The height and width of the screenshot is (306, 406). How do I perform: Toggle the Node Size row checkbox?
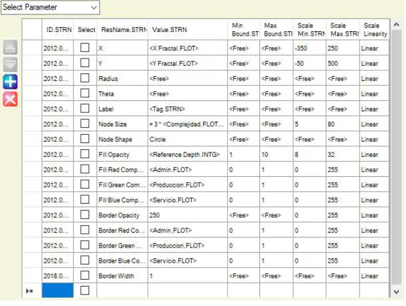click(85, 124)
